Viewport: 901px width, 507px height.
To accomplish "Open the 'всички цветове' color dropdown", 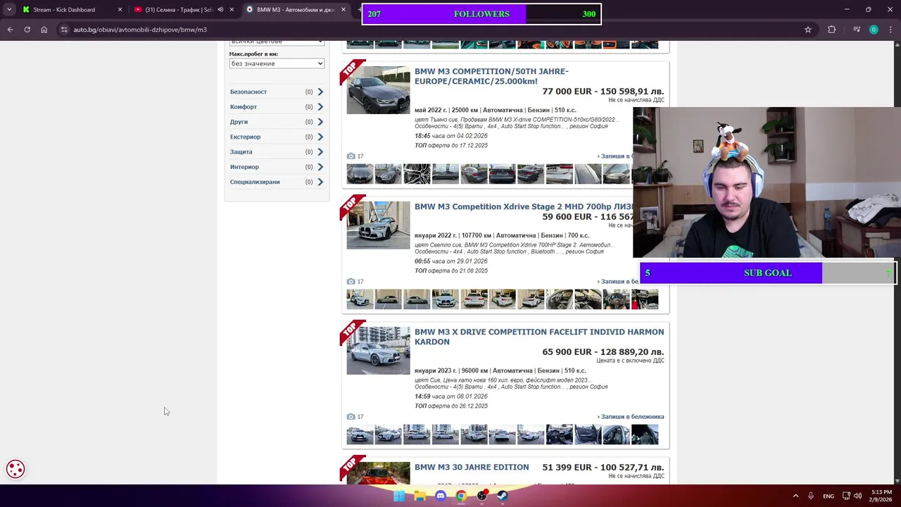I will click(x=277, y=42).
